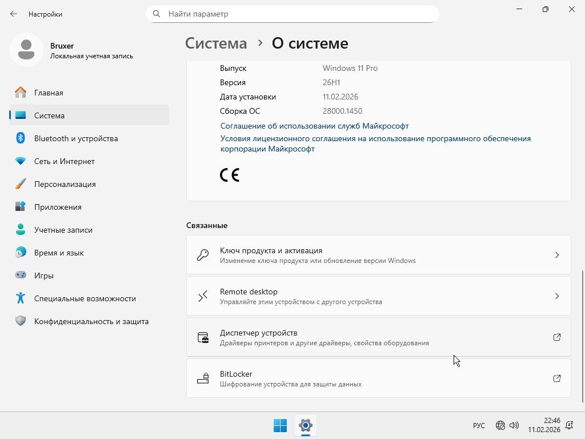The width and height of the screenshot is (585, 439).
Task: Open Учетные записи section
Action: coord(89,230)
